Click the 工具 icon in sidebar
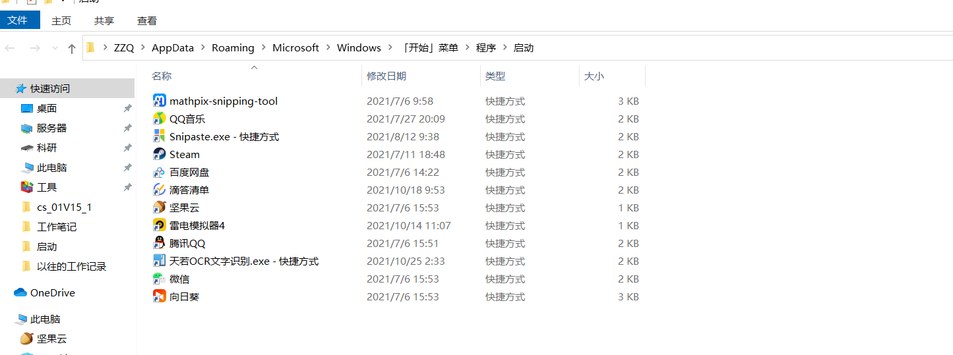 tap(26, 187)
